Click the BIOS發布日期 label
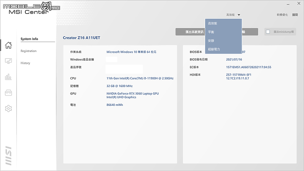 pos(199,59)
